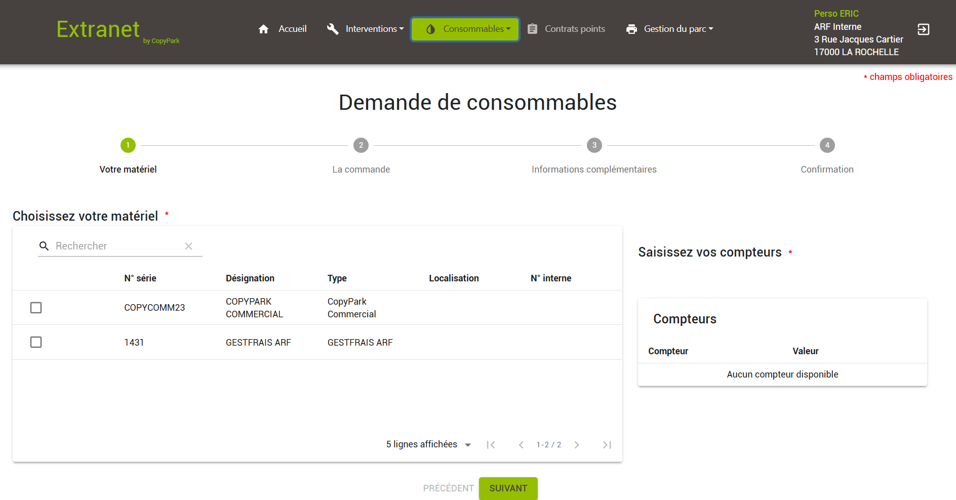Open the 5 lignes affichées selector
This screenshot has height=500, width=956.
[428, 445]
